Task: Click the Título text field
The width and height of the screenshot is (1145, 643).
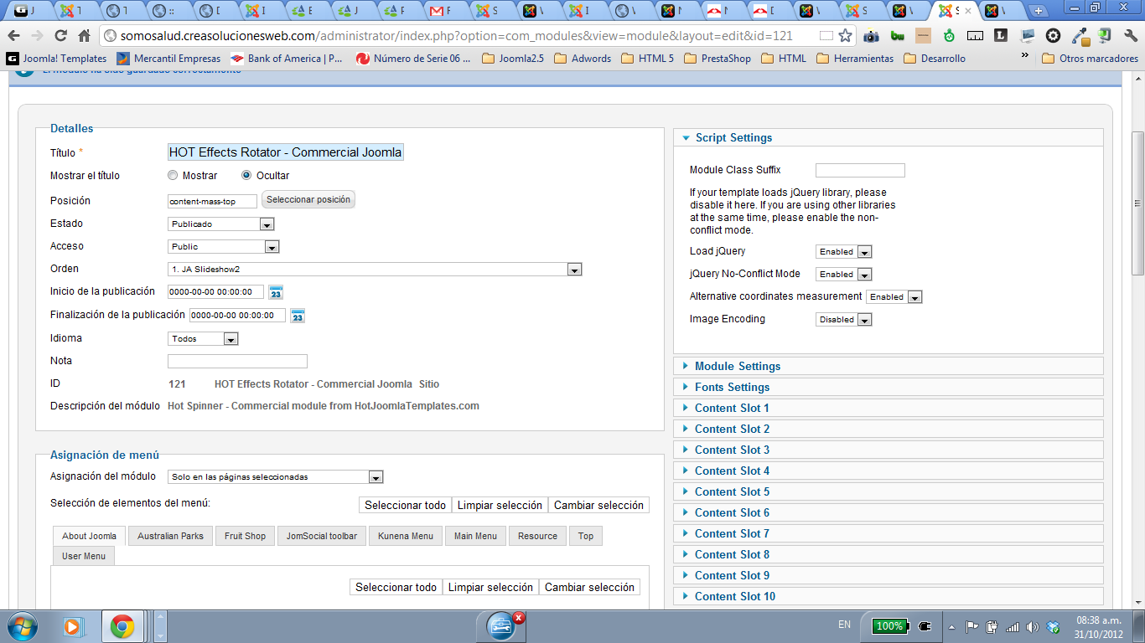Action: pos(286,152)
